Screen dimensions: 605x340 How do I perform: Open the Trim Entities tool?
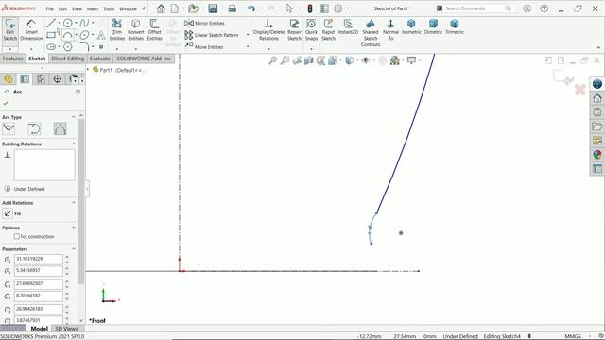click(117, 30)
